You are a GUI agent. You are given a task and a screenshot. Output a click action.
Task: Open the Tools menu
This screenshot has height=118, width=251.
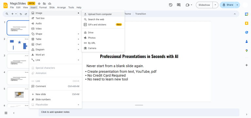[71, 7]
